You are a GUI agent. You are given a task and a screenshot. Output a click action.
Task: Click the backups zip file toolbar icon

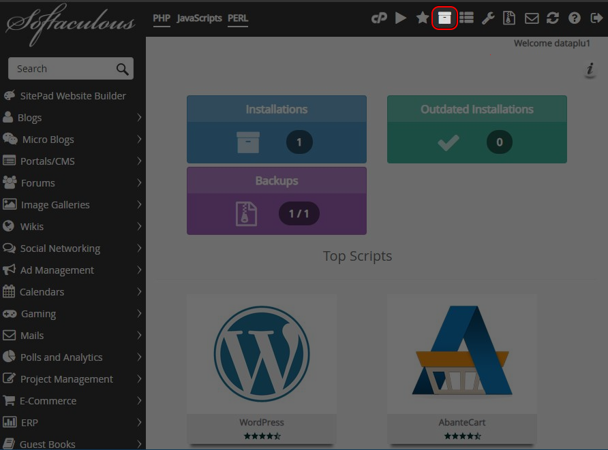pyautogui.click(x=509, y=18)
